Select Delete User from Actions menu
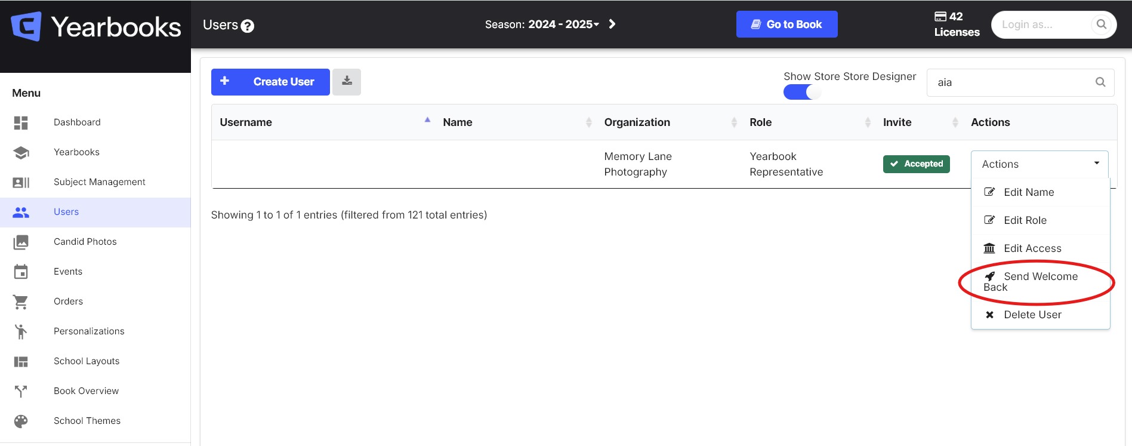 click(x=1040, y=315)
